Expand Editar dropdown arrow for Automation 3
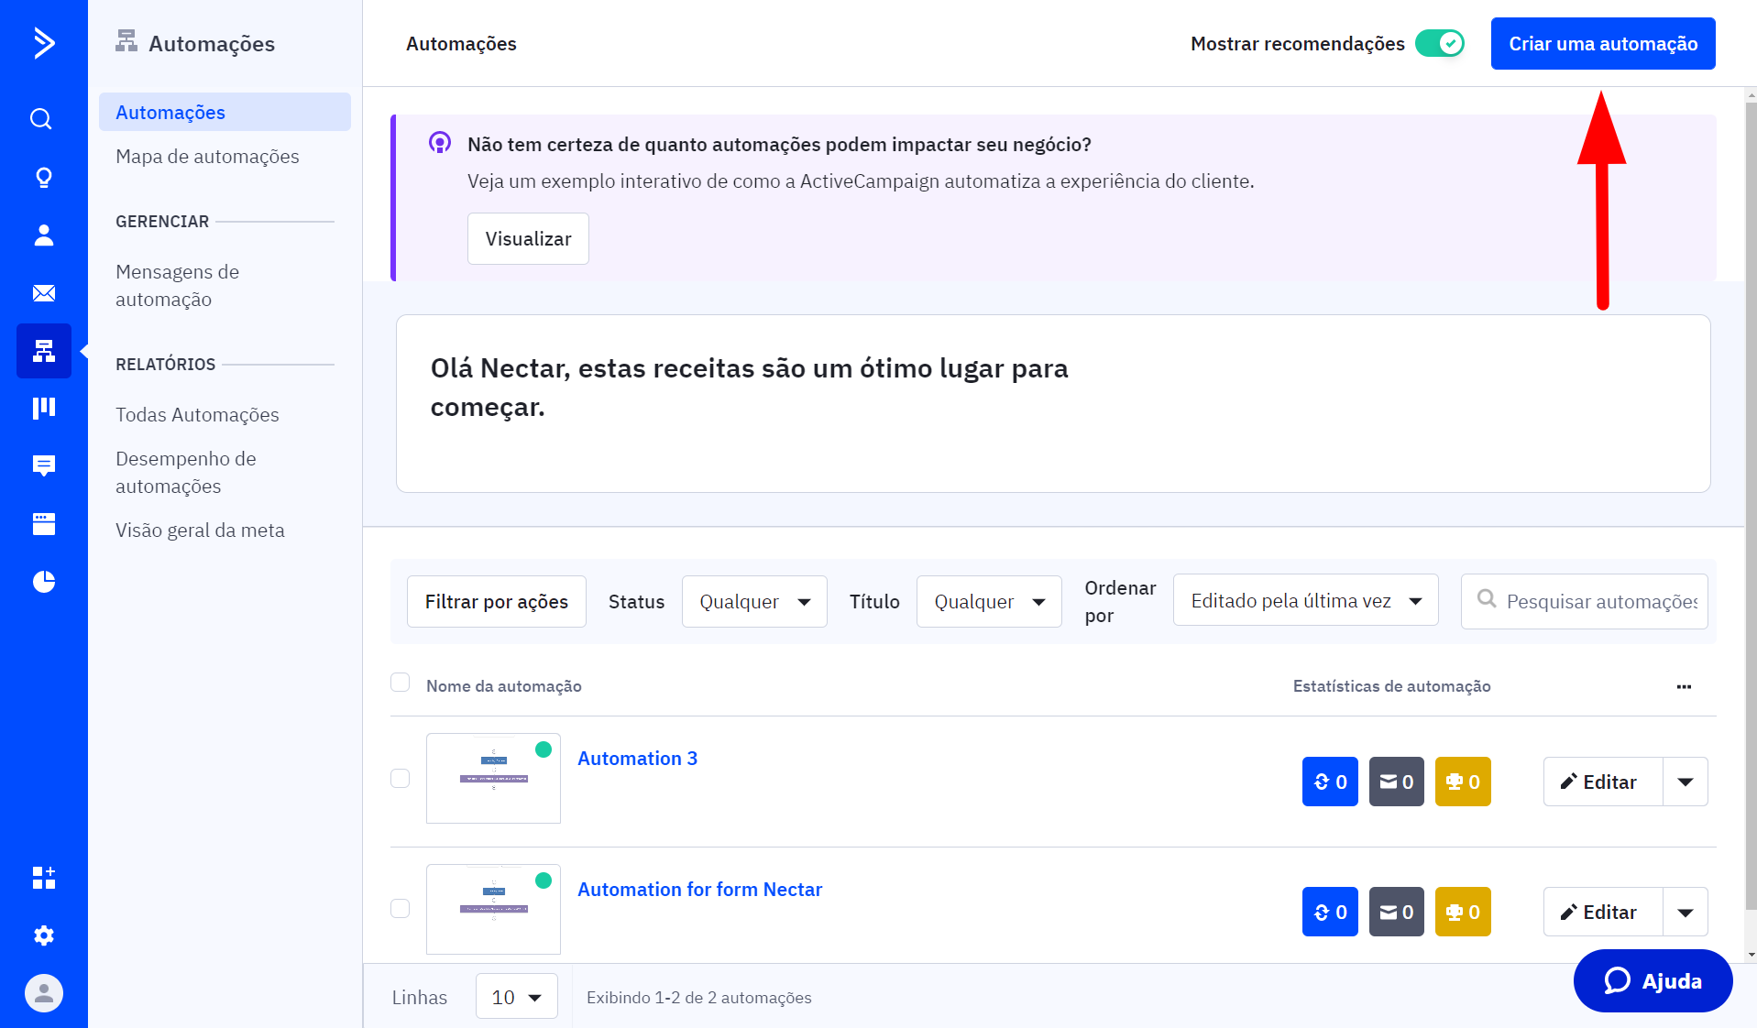 pos(1686,782)
